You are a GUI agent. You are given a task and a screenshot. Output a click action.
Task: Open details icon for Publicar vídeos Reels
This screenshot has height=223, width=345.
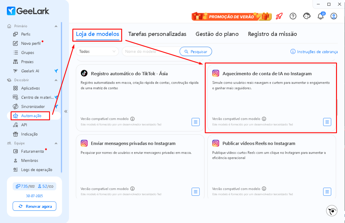[327, 192]
